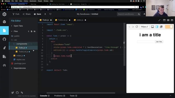
Task: Click the new folder icon in Files
Action: coord(35,31)
